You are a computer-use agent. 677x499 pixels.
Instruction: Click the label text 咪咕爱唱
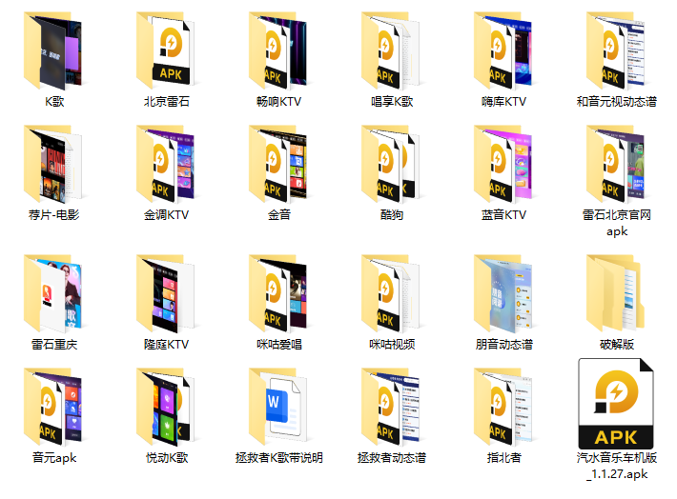(279, 345)
